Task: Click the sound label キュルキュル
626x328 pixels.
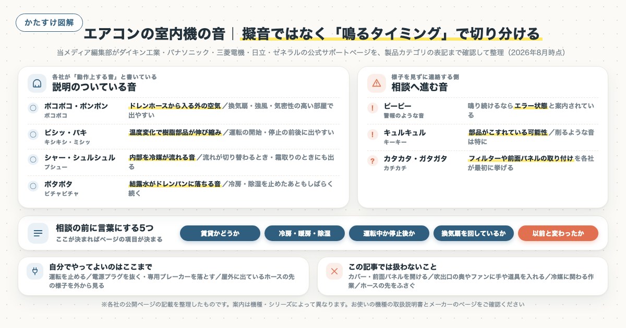Action: pos(405,132)
